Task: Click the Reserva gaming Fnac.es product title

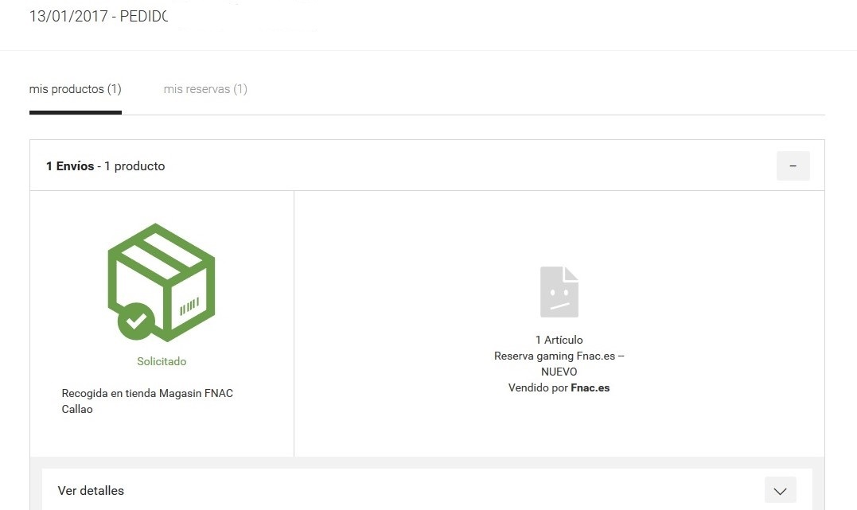Action: point(559,364)
